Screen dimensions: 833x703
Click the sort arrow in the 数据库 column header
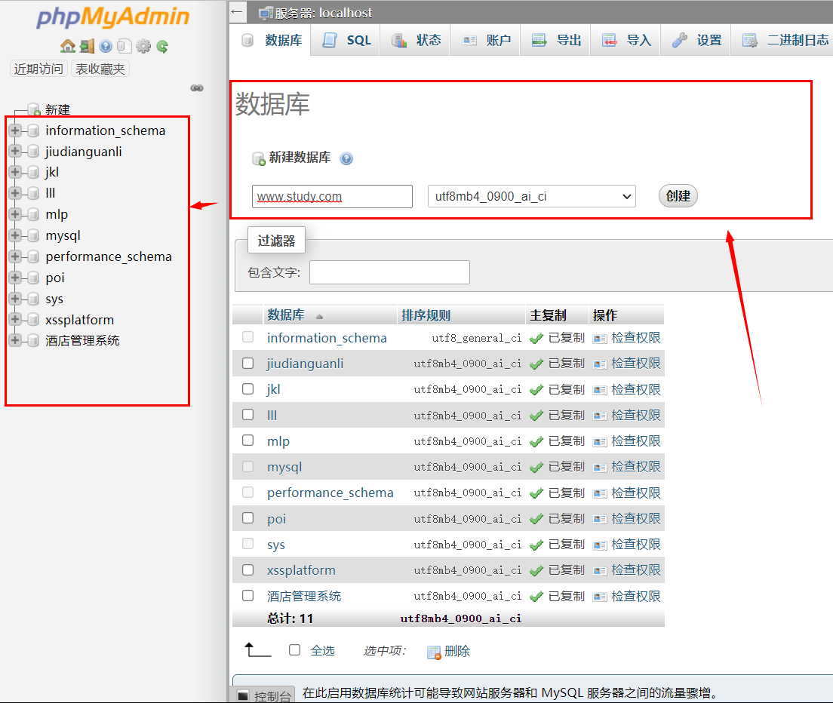click(319, 317)
